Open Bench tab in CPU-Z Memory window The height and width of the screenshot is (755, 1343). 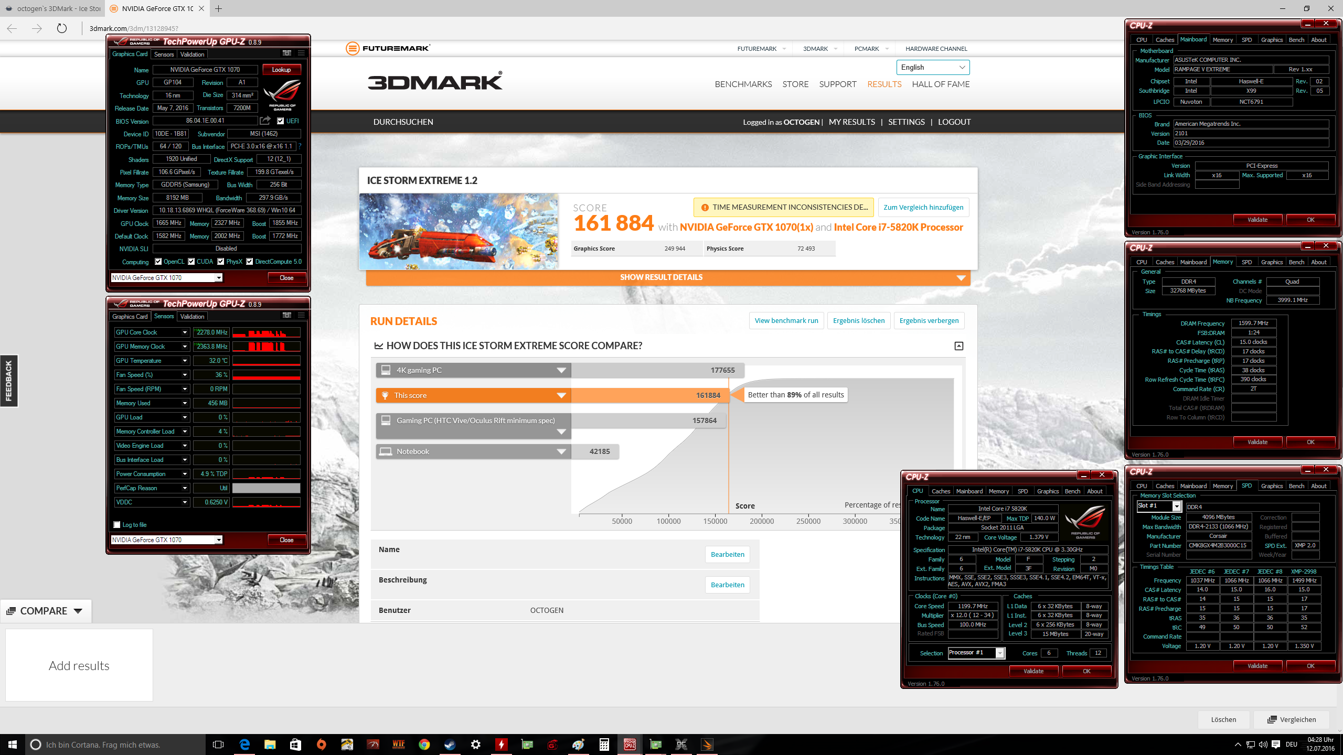coord(1296,262)
